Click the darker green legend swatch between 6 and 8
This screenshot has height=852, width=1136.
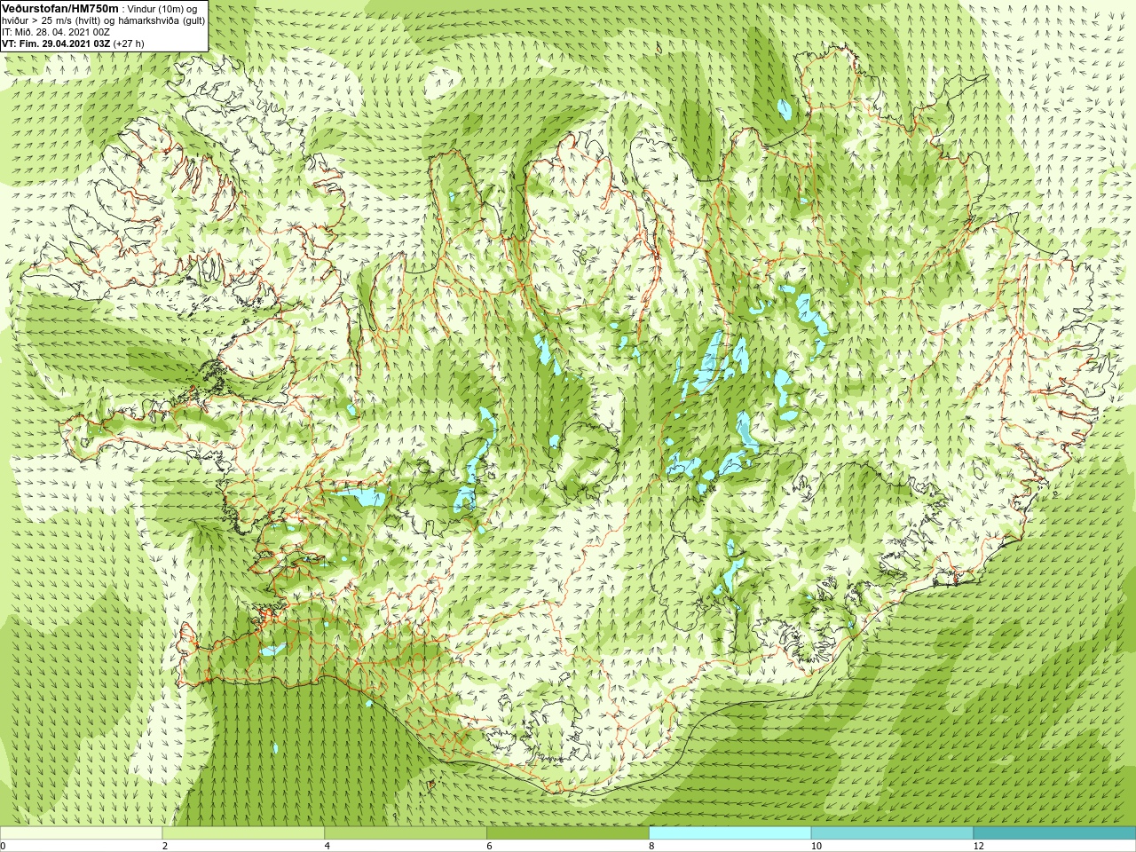(568, 833)
